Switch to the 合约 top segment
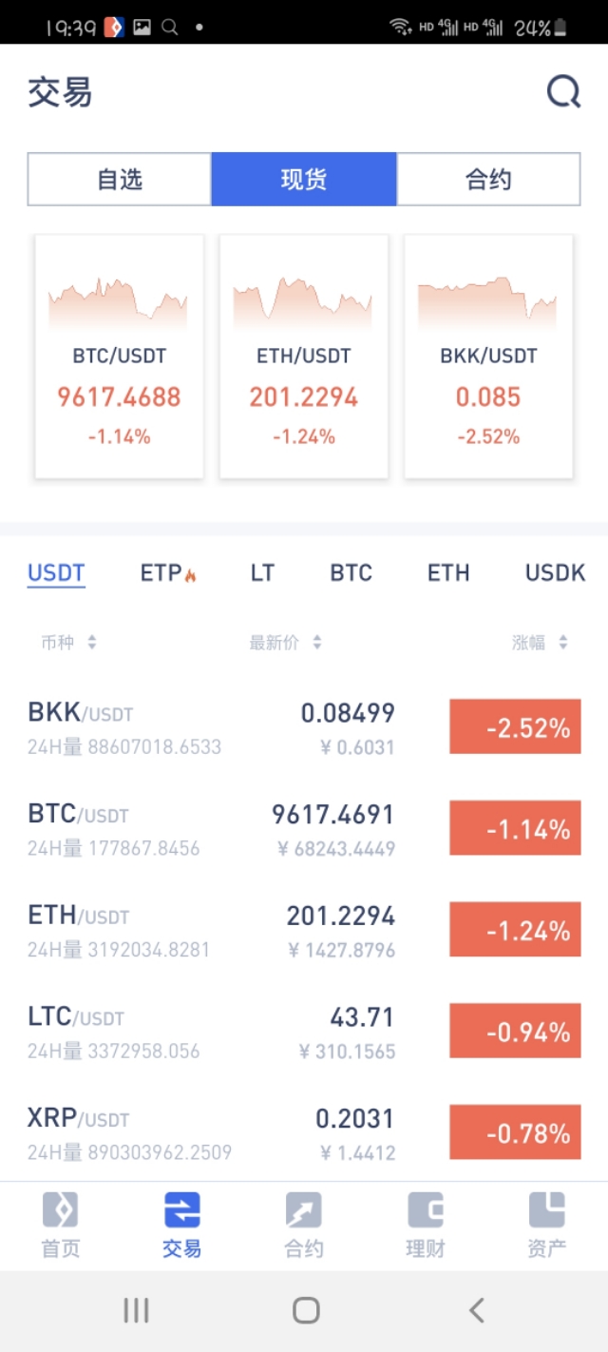The height and width of the screenshot is (1352, 608). [x=488, y=179]
